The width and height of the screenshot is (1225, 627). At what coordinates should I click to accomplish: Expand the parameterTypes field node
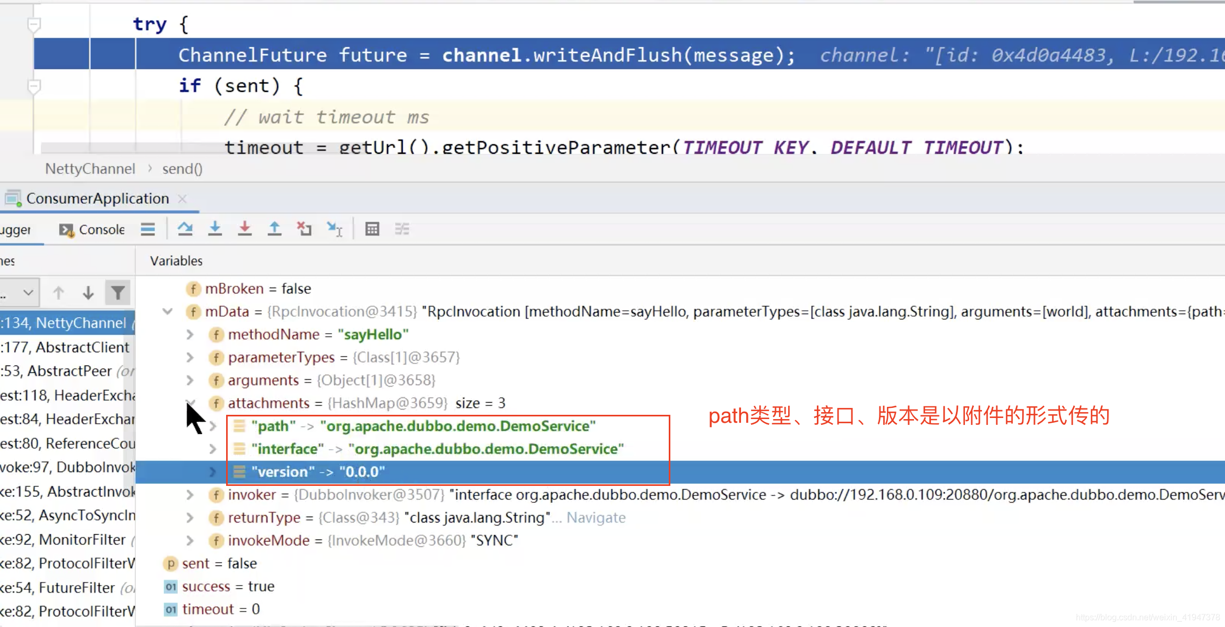pyautogui.click(x=190, y=357)
